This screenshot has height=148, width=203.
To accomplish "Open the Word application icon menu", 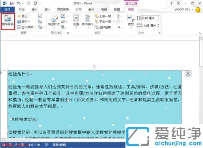I will pyautogui.click(x=5, y=3).
